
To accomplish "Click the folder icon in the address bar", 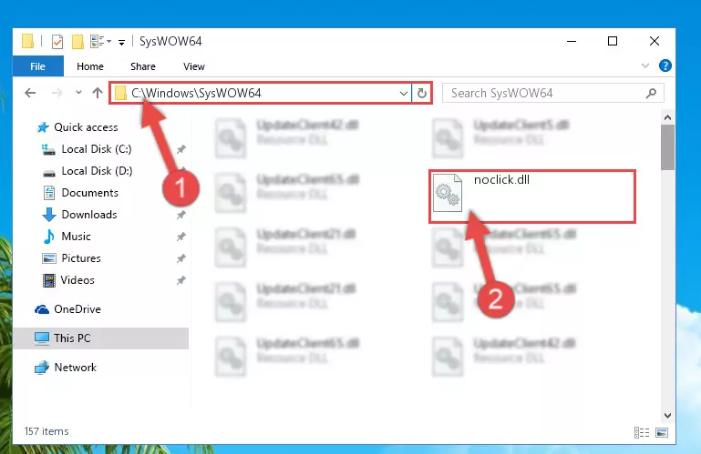I will click(120, 93).
